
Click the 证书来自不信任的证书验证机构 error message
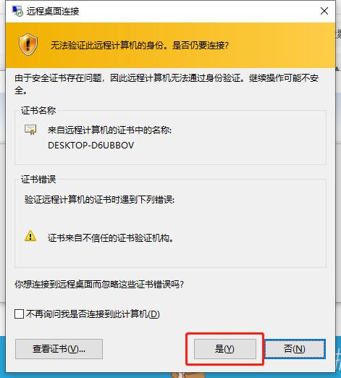pos(111,238)
